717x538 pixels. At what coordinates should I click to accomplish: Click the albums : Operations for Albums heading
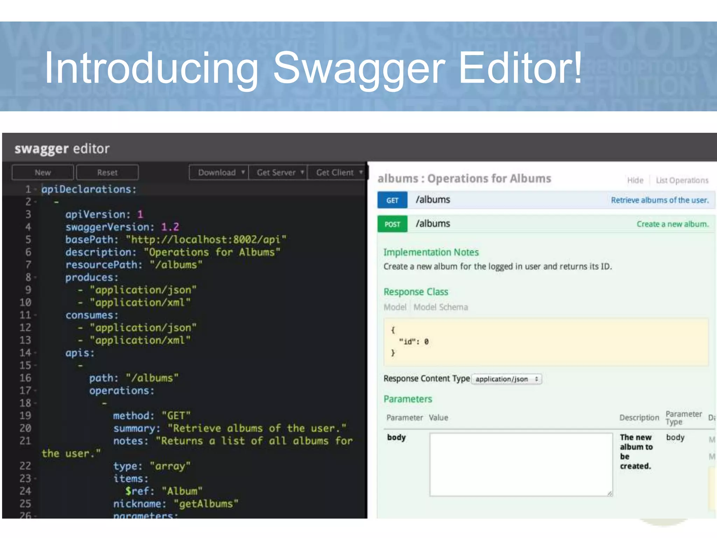(464, 179)
